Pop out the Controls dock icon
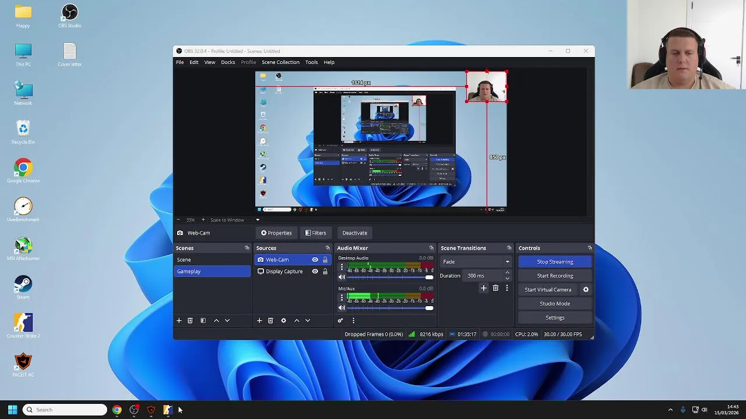Viewport: 746px width, 419px height. pyautogui.click(x=590, y=248)
